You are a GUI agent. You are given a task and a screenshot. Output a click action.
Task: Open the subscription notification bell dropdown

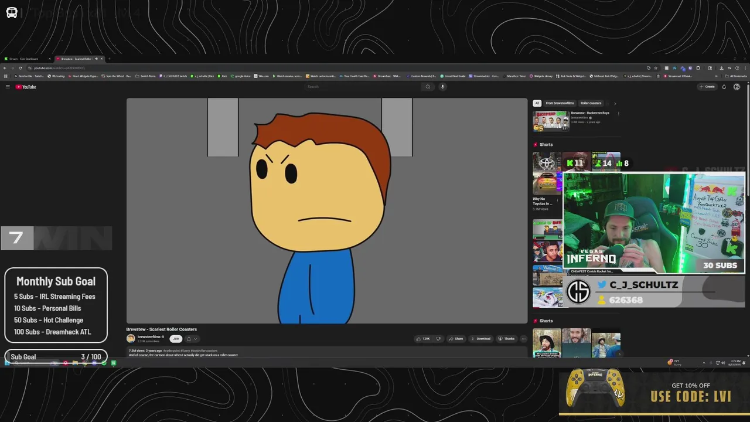[192, 338]
